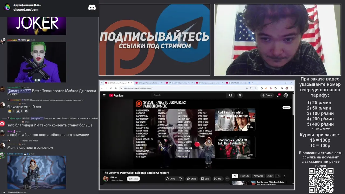This screenshot has width=345, height=194.
Task: Show more category chips with the arrow
Action: pos(285,176)
